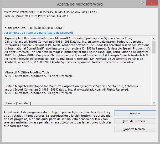Click 'Import/Export Converters© 1988-1998 DataViz, Inc. at' line
This screenshot has height=144, width=160.
coord(66,90)
